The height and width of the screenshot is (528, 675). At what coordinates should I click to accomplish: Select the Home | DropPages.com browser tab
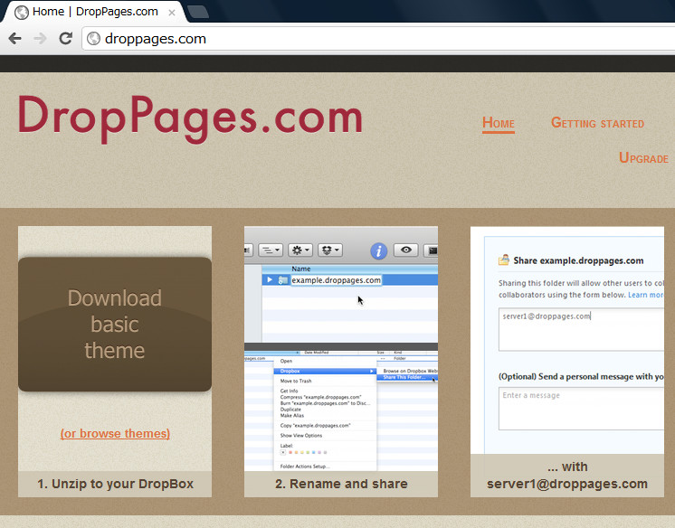click(94, 12)
